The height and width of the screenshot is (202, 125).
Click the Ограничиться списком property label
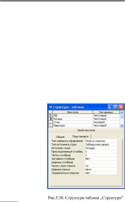coord(65,173)
